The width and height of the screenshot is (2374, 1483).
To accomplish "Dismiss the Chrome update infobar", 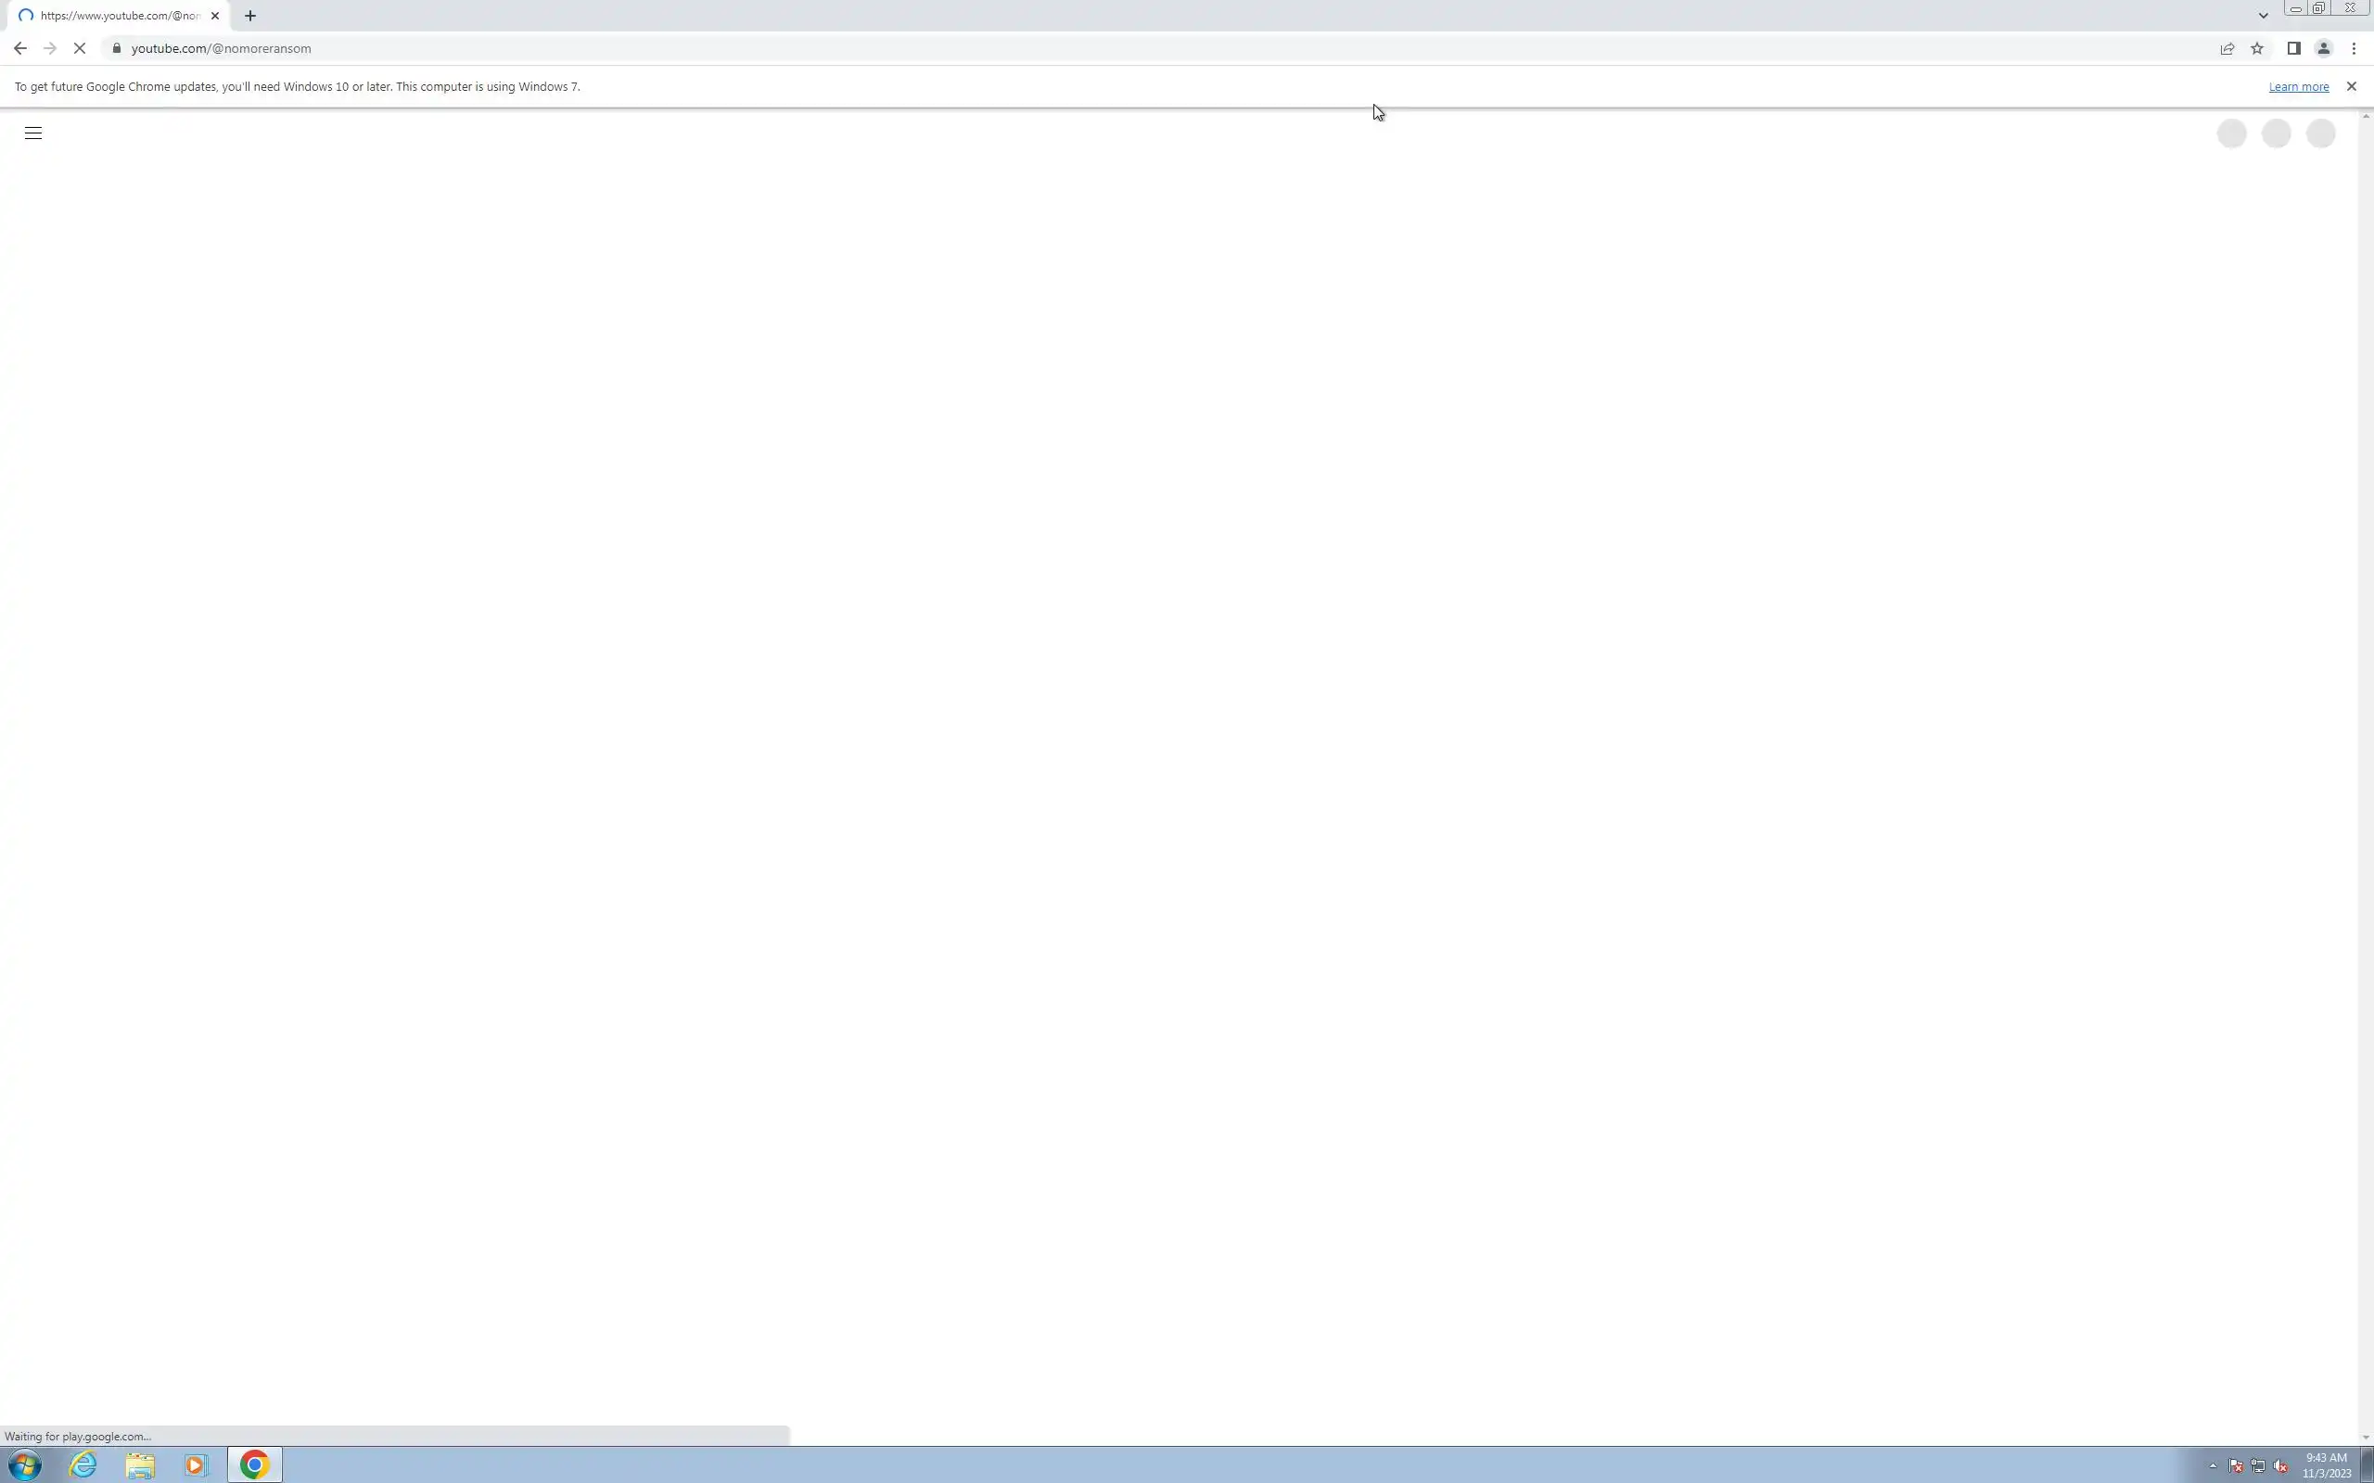I will coord(2351,86).
